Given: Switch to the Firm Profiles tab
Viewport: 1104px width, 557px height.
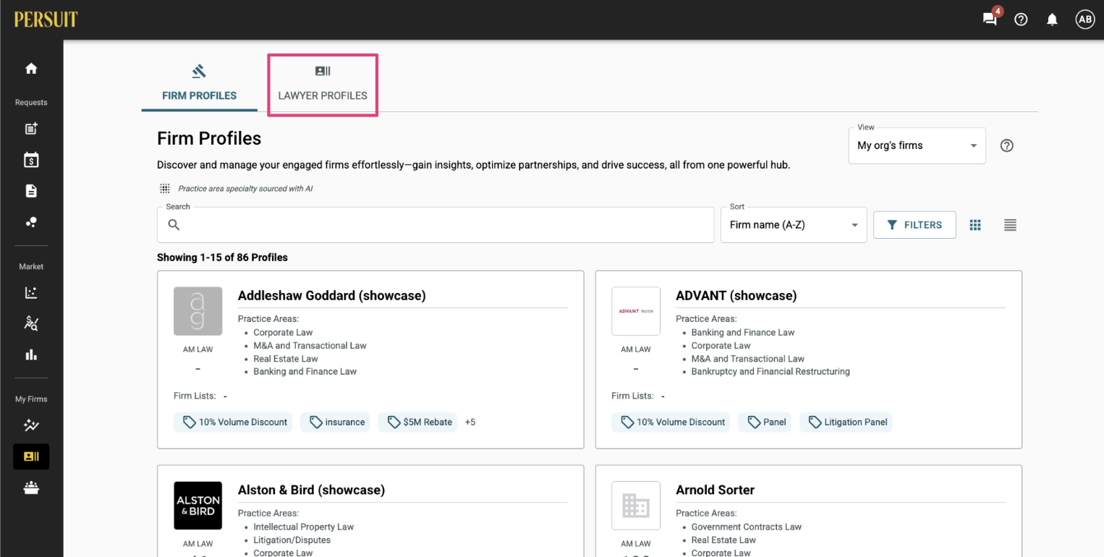Looking at the screenshot, I should [x=199, y=83].
